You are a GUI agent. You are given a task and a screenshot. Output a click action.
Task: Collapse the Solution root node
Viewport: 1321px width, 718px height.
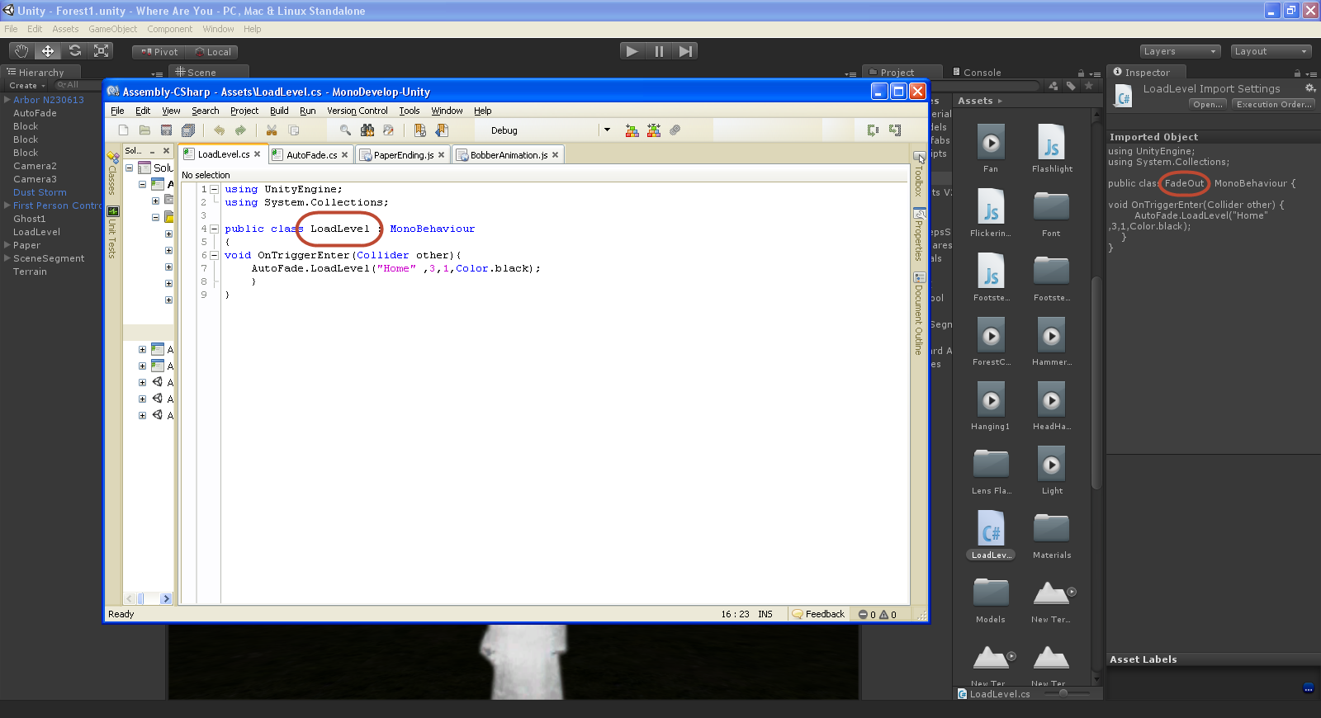click(x=129, y=168)
